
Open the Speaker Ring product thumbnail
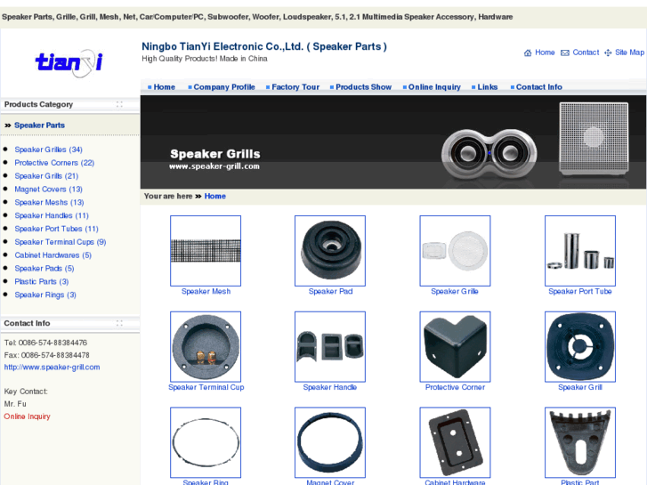click(206, 442)
